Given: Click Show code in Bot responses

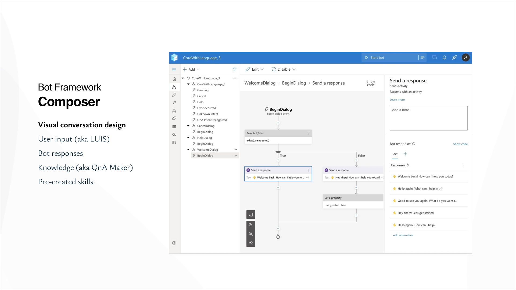Looking at the screenshot, I should click(x=460, y=144).
